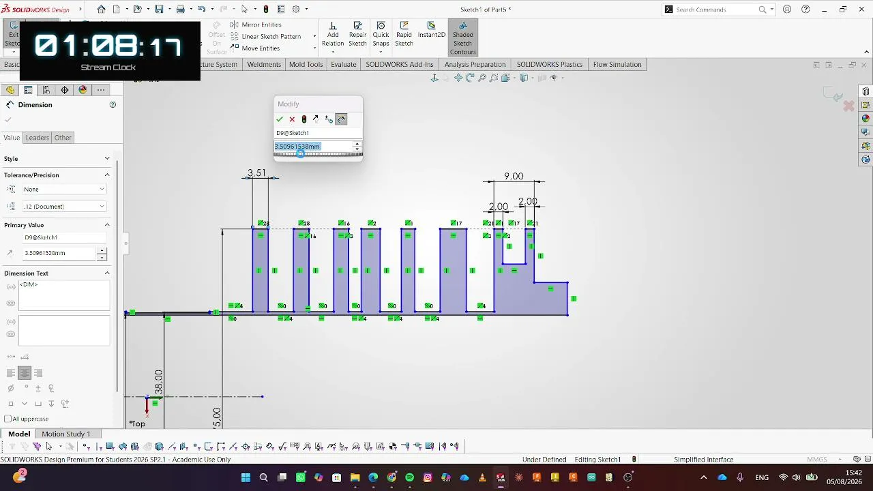Click the Repair Sketch tool
873x491 pixels.
click(357, 34)
